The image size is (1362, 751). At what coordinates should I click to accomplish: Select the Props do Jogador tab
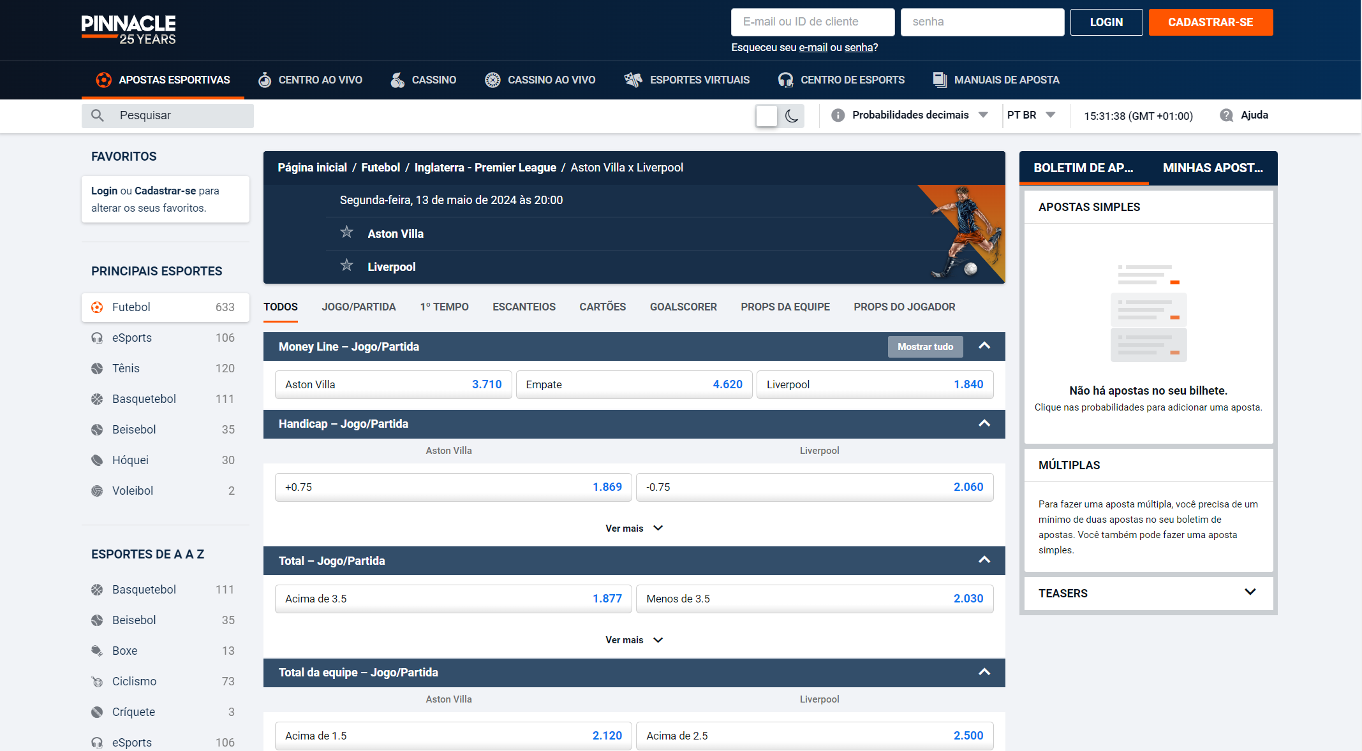tap(904, 307)
